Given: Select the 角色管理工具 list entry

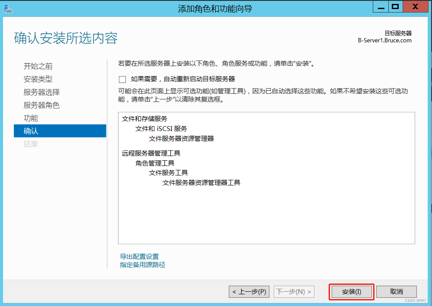Looking at the screenshot, I should coord(155,163).
